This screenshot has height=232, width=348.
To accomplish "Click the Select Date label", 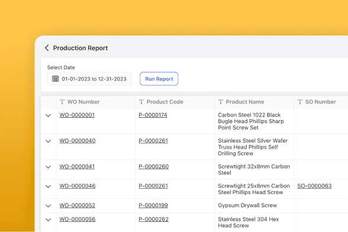I will click(x=61, y=67).
